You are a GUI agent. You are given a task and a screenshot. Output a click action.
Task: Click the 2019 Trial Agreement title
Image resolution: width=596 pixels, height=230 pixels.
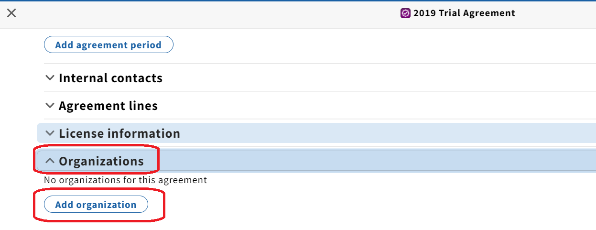(x=464, y=13)
